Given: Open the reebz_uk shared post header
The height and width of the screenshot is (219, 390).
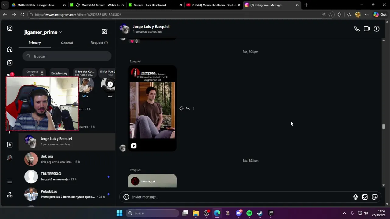Looking at the screenshot, I should click(x=152, y=181).
